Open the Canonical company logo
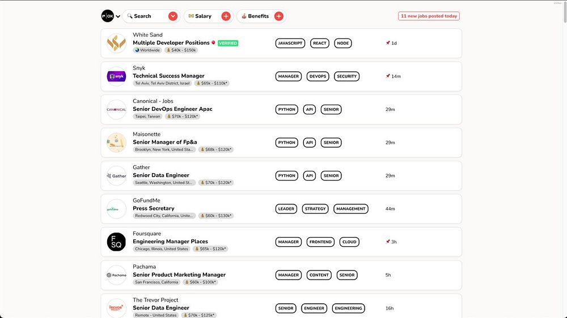 pos(116,109)
